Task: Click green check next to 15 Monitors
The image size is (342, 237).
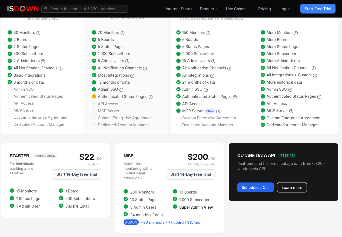Action: pyautogui.click(x=12, y=191)
